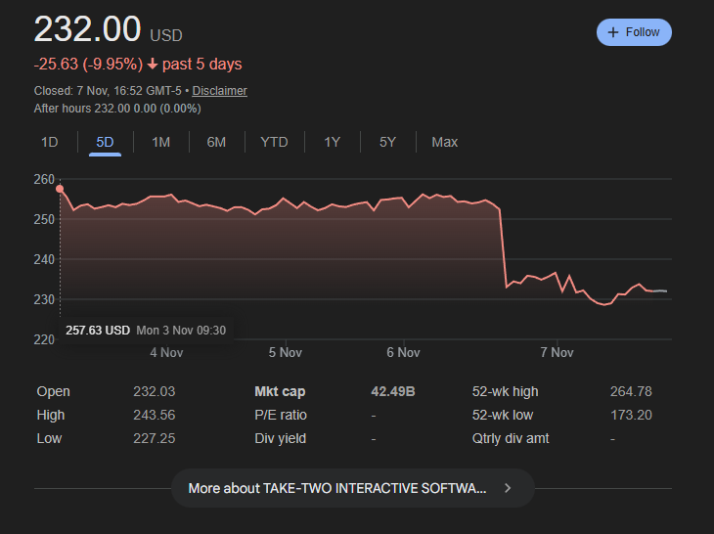The image size is (714, 534).
Task: Click the Mkt cap label
Action: [x=280, y=391]
